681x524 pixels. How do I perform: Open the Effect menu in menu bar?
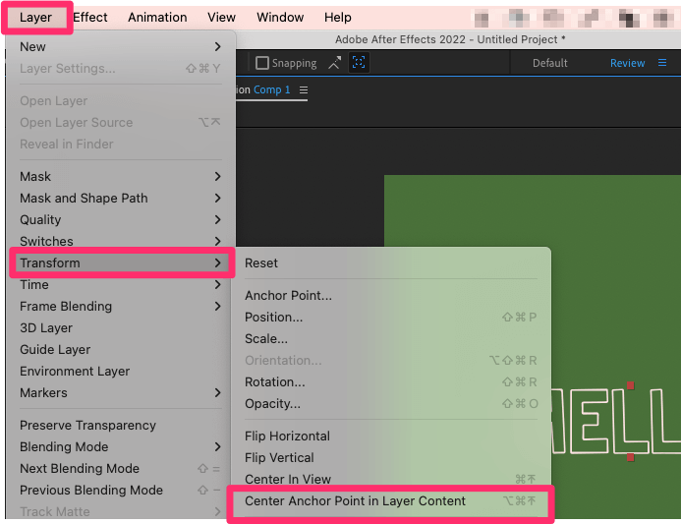(x=90, y=17)
